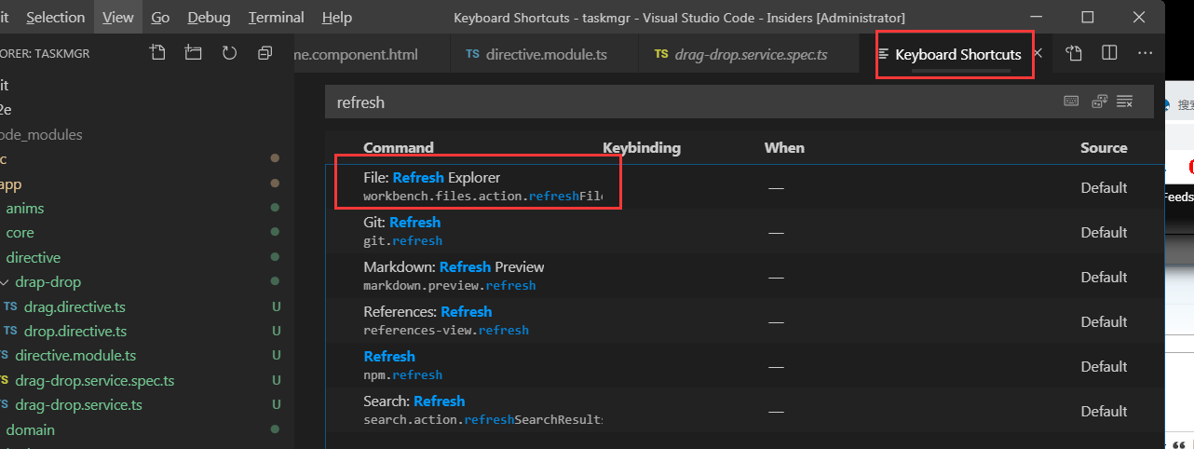Clear the keybindings search input icon
This screenshot has height=449, width=1194.
[x=1125, y=101]
